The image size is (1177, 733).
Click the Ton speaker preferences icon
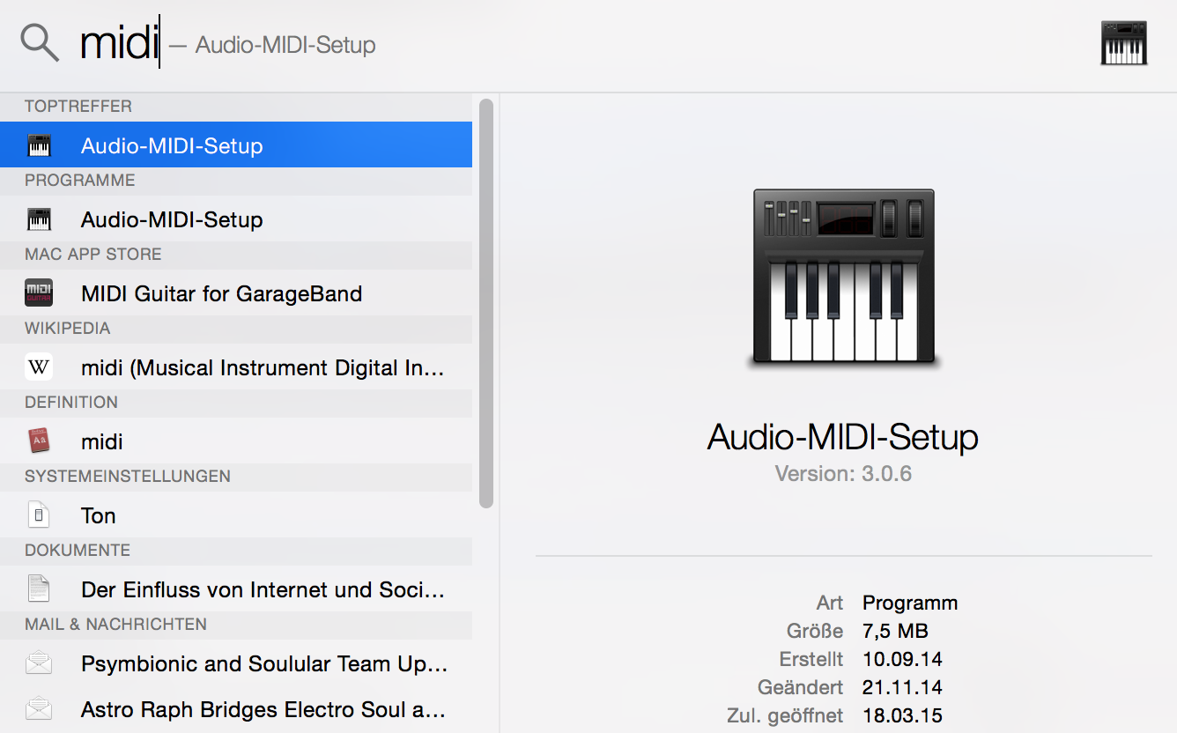[x=39, y=515]
